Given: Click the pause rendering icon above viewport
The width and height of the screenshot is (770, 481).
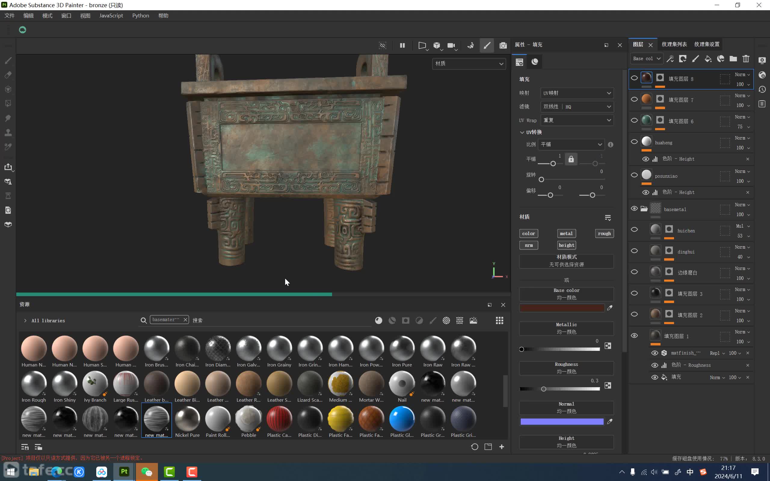Looking at the screenshot, I should (x=402, y=45).
